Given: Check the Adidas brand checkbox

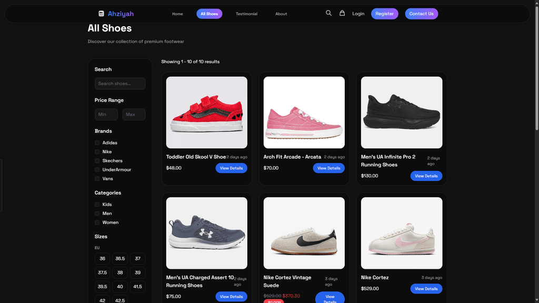Looking at the screenshot, I should 97,143.
